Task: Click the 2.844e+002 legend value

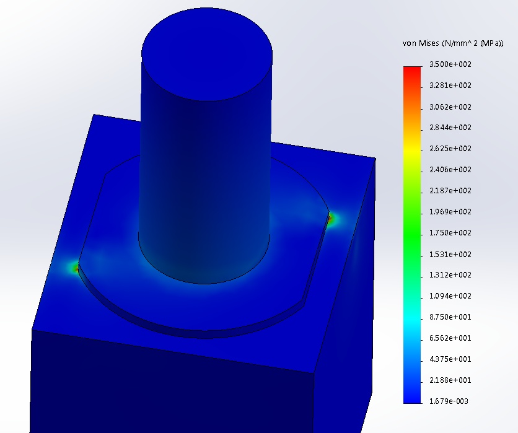Action: [450, 128]
